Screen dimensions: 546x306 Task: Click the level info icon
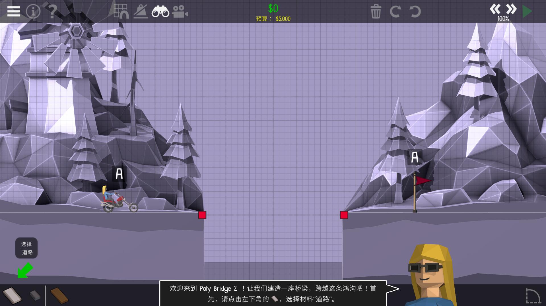(x=33, y=11)
